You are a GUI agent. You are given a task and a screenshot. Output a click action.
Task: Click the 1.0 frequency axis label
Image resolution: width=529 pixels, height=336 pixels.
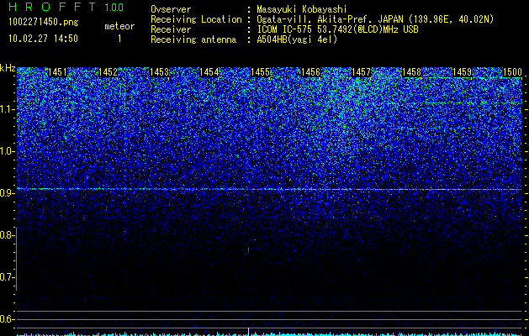[x=8, y=151]
